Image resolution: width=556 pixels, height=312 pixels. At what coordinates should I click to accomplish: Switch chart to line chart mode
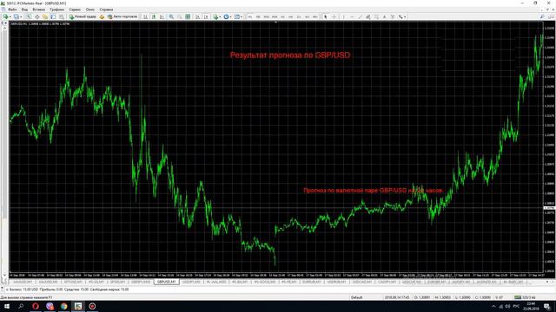162,16
